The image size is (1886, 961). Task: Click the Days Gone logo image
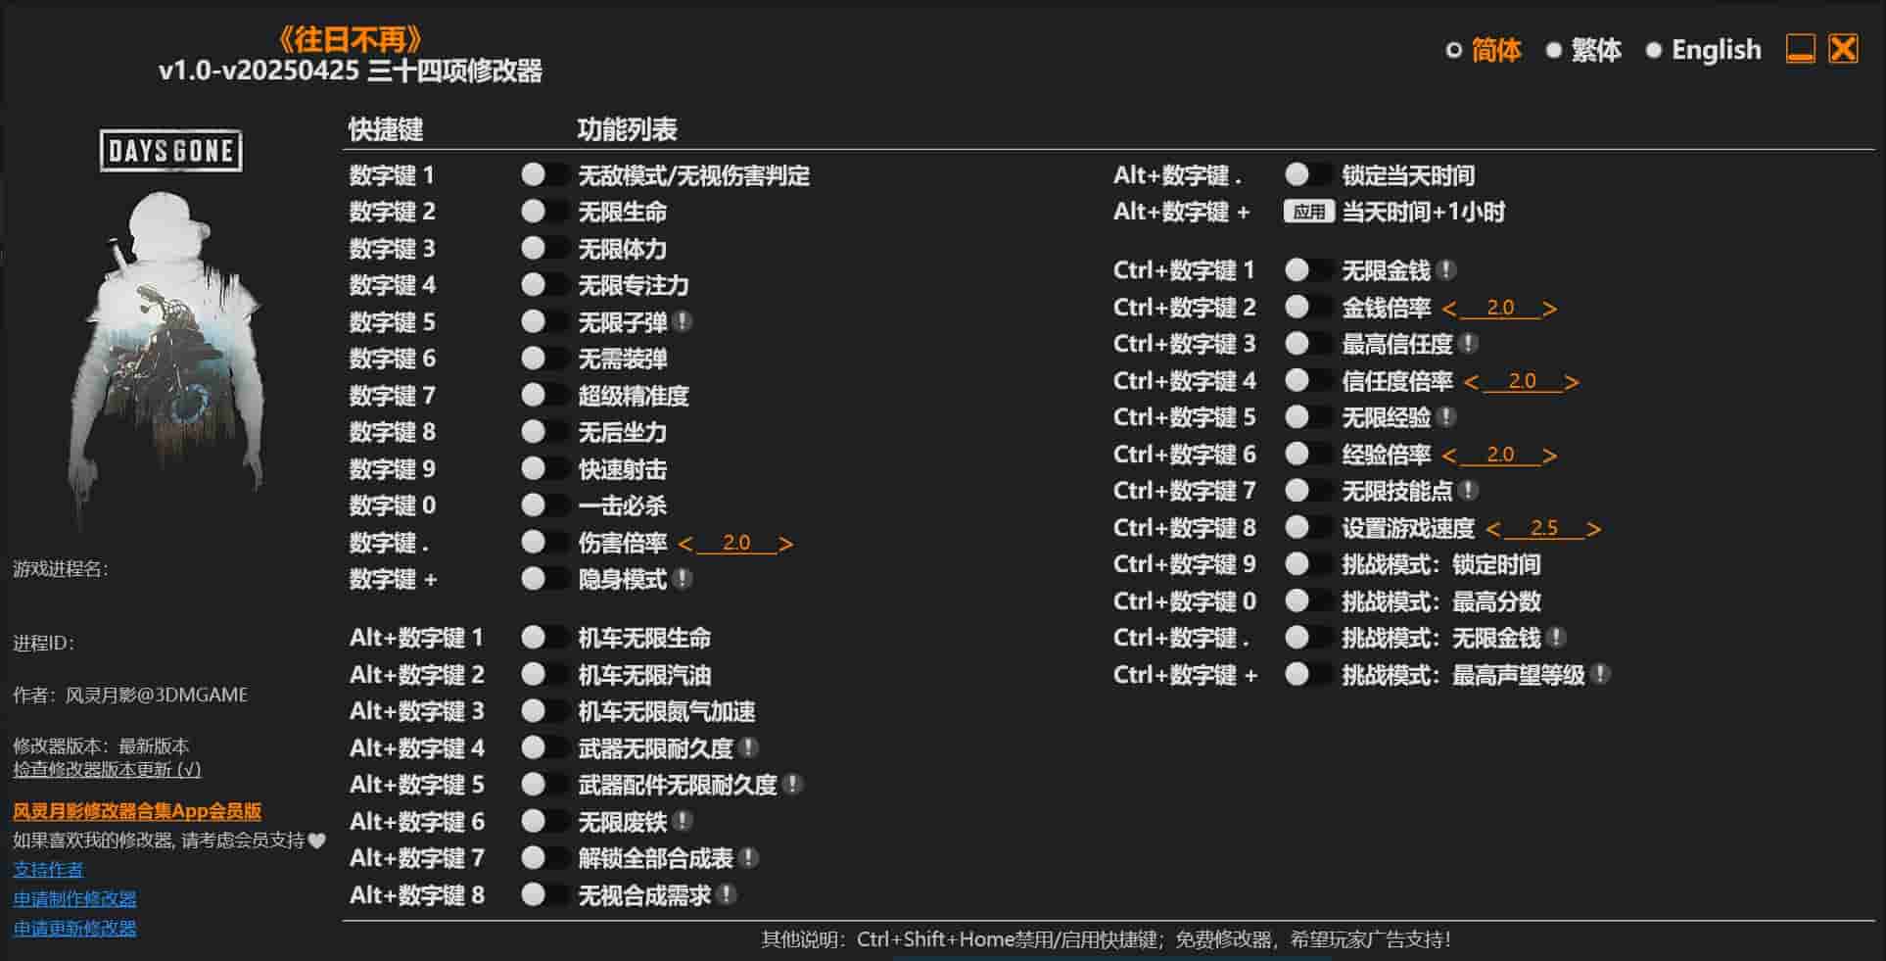169,294
